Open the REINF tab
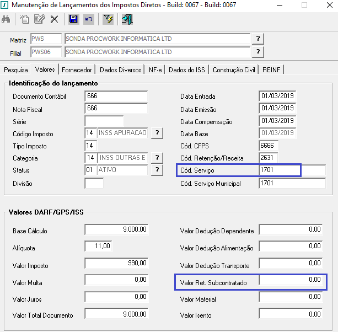Image resolution: width=338 pixels, height=332 pixels. pyautogui.click(x=271, y=70)
